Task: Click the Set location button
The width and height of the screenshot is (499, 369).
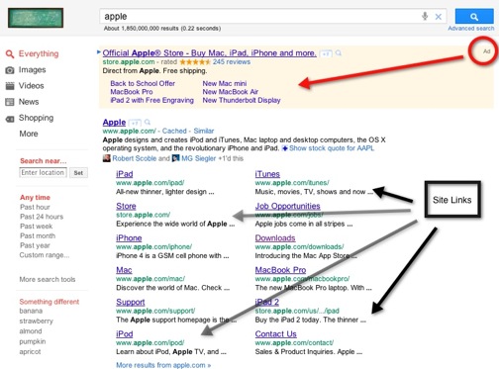Action: pyautogui.click(x=78, y=173)
